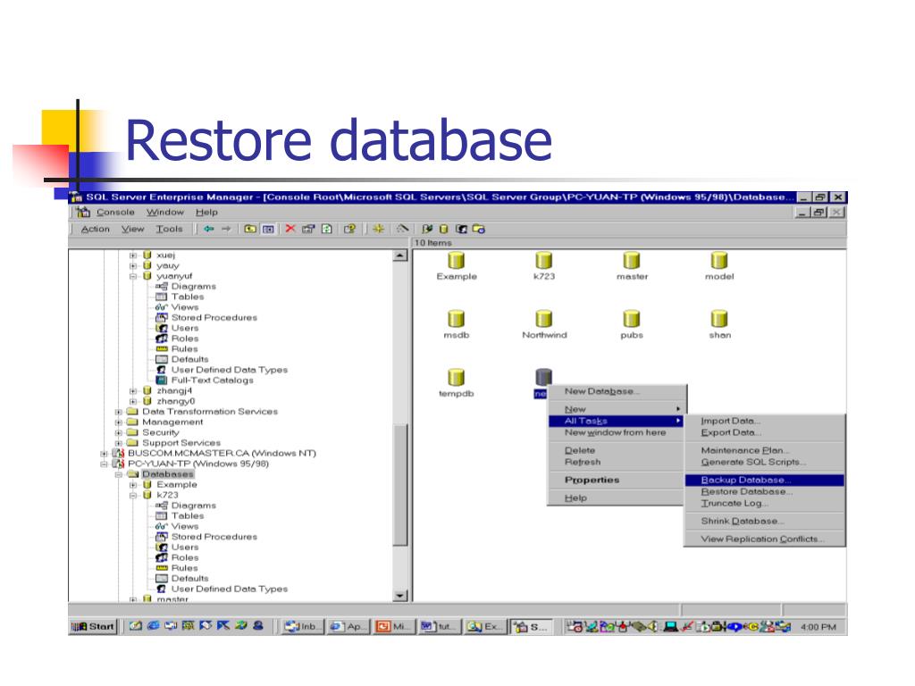Screen dimensions: 915x686
Task: Run the wizard wand toolbar icon
Action: [x=402, y=229]
